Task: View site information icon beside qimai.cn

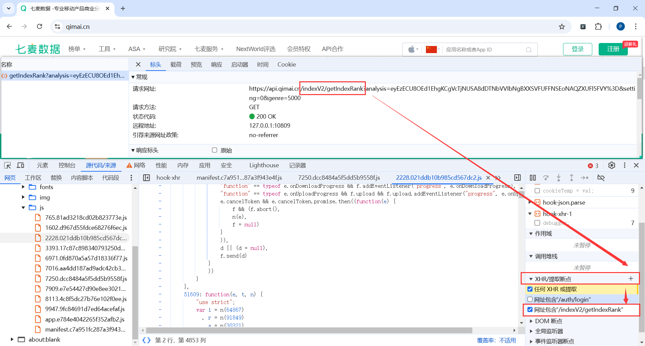Action: coord(57,27)
